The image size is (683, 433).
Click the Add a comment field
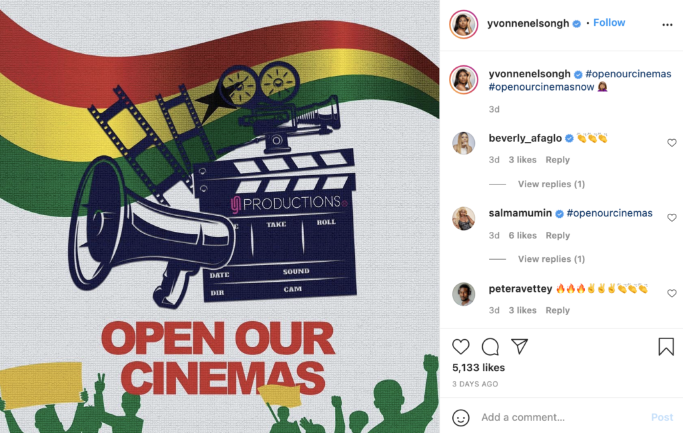[562, 417]
